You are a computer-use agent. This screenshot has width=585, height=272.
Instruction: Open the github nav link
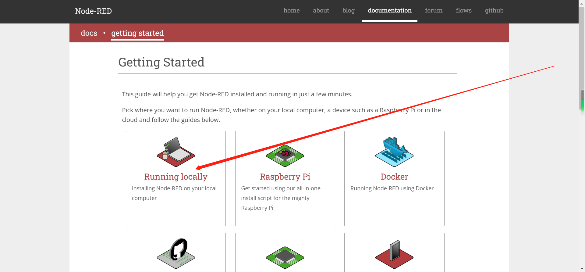tap(494, 10)
